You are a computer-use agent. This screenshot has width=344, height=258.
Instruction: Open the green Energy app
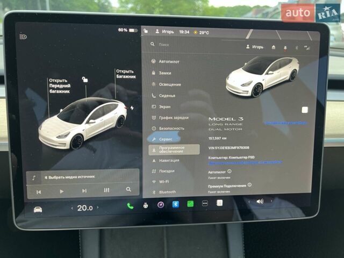coord(190,204)
